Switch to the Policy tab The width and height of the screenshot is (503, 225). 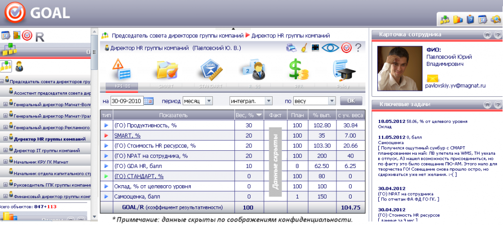(343, 86)
